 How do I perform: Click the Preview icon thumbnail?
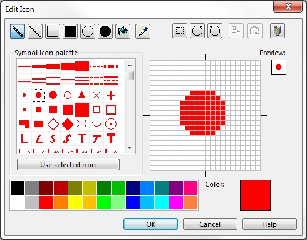pos(279,67)
